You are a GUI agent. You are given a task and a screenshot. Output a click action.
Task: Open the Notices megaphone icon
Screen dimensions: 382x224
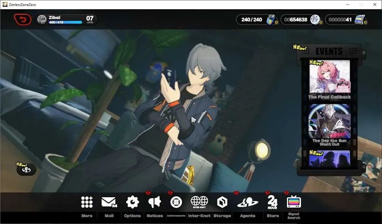[x=155, y=202]
